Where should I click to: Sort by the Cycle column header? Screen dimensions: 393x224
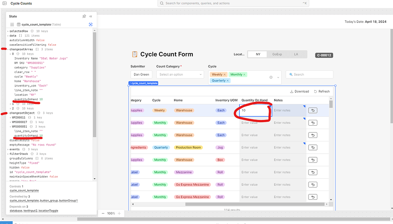click(156, 101)
